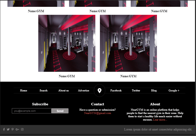Click the subscribe email input field

[32, 111]
